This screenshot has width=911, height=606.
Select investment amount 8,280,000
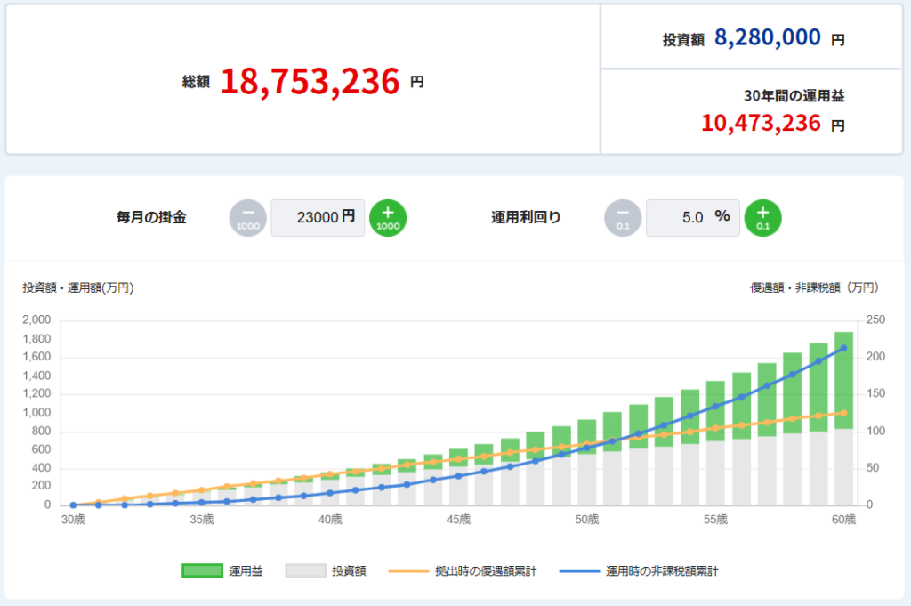(x=768, y=37)
